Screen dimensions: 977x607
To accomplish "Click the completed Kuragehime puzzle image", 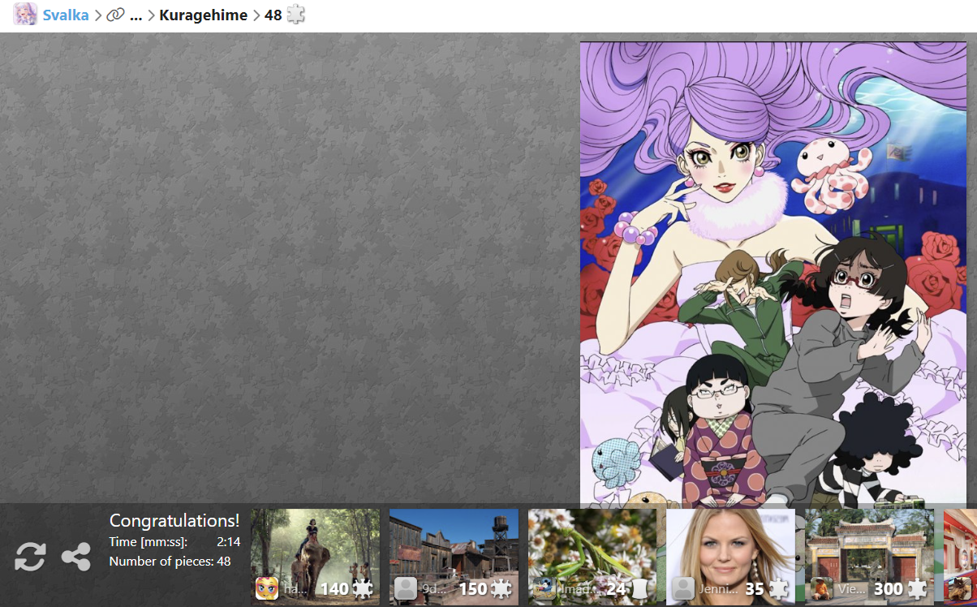I will click(773, 275).
